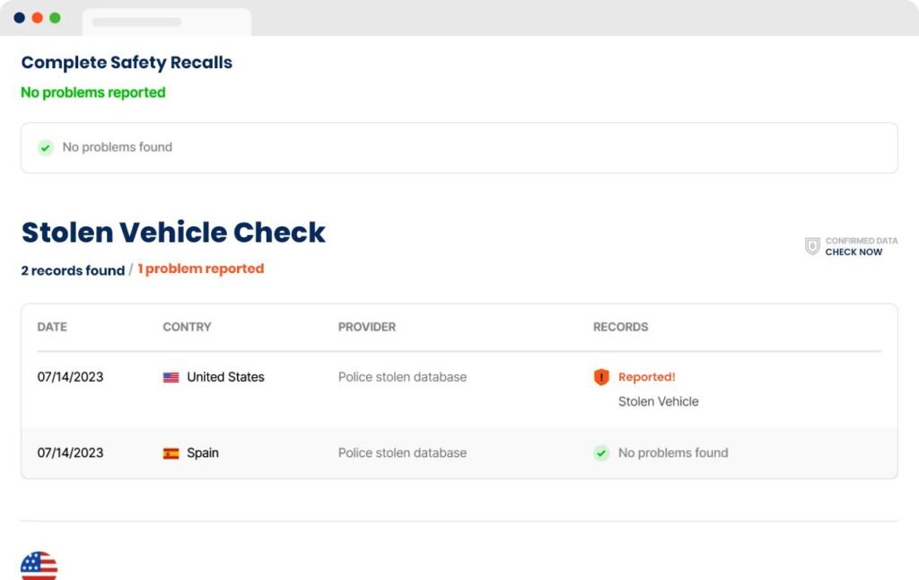The image size is (919, 580).
Task: Click the "2 records found" text
Action: coord(73,270)
